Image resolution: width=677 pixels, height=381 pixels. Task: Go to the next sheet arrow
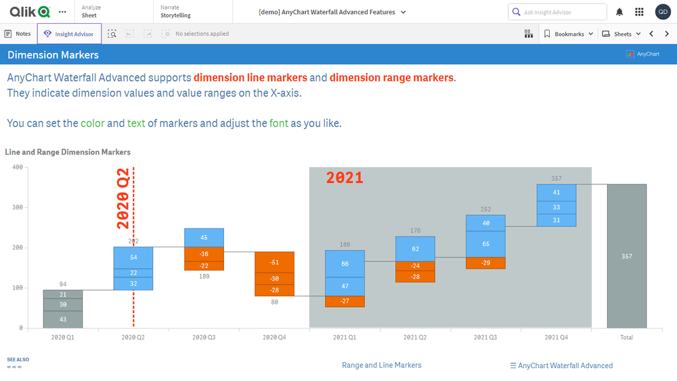coord(667,34)
